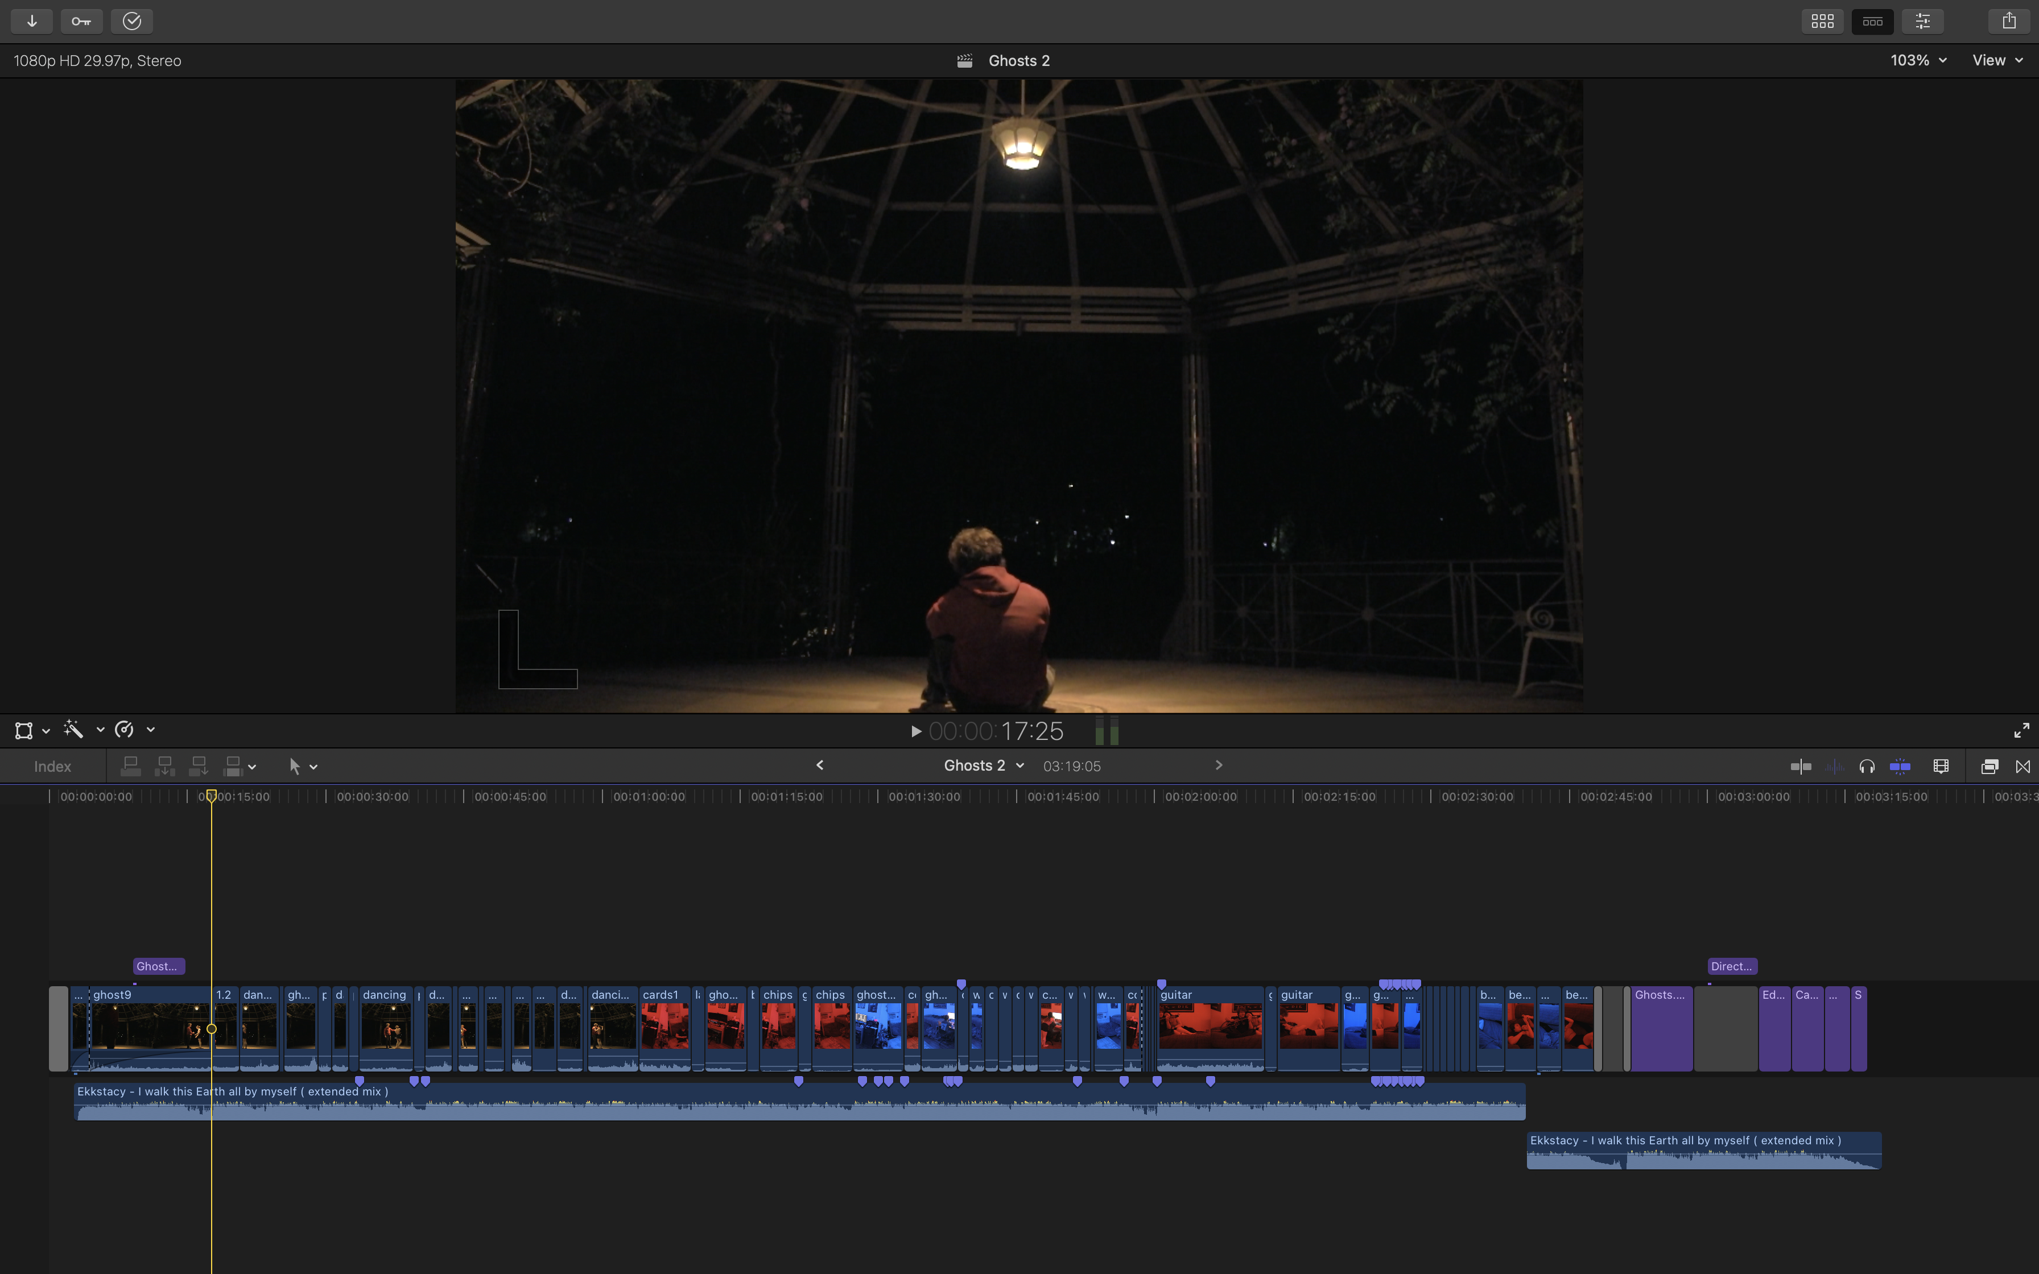2039x1274 pixels.
Task: Play the timeline from 17:25
Action: click(916, 731)
